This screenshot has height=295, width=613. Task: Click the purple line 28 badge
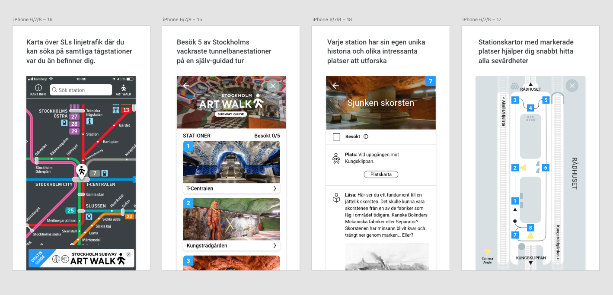click(74, 124)
